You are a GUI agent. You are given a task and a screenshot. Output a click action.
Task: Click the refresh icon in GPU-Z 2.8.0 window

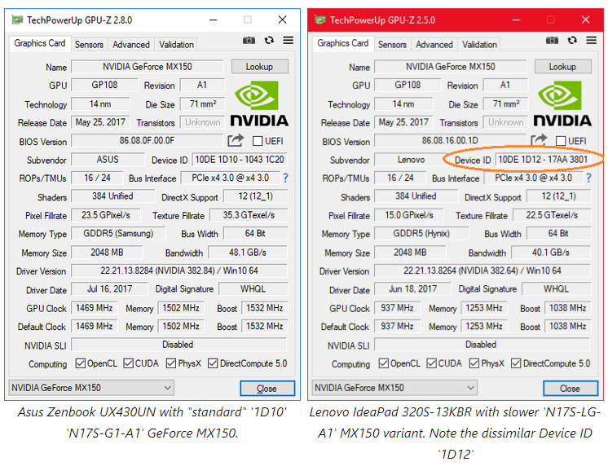(x=269, y=40)
